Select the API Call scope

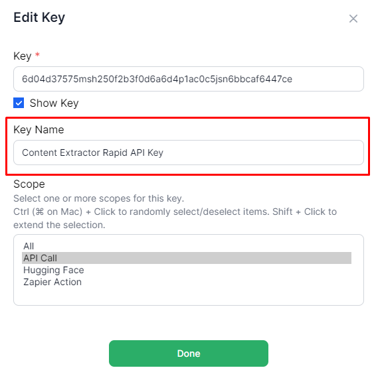(187, 258)
